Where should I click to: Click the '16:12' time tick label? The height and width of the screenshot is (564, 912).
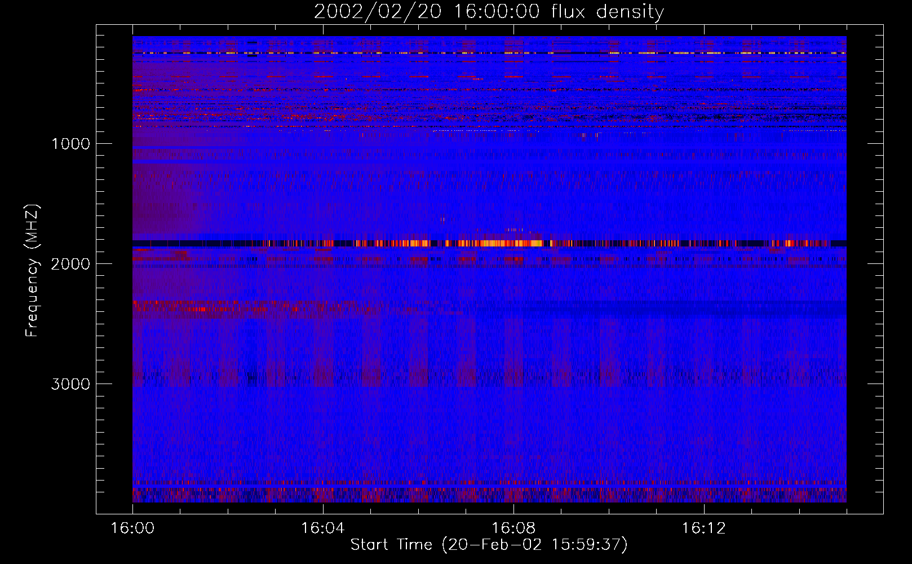point(703,528)
